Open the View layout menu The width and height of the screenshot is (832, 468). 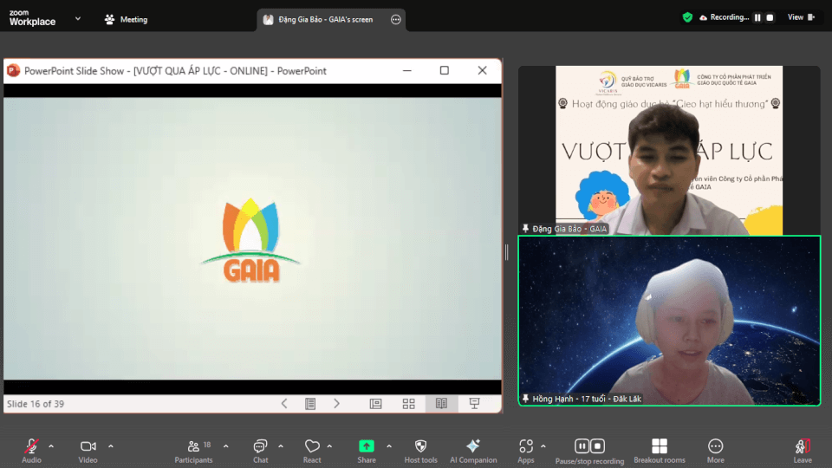tap(801, 17)
